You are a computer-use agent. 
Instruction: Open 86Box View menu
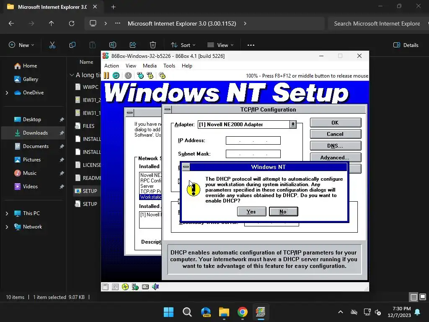tap(131, 66)
